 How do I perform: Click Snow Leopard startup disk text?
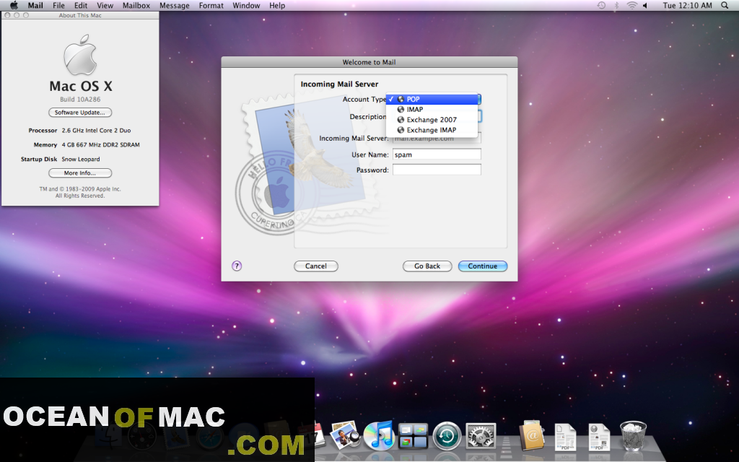tap(81, 160)
